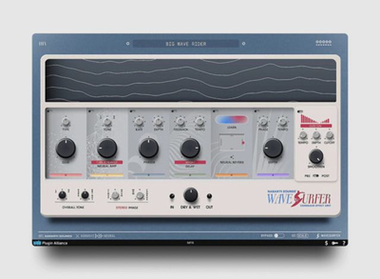This screenshot has height=279, width=380.
Task: Click the wave visualizer display
Action: [191, 80]
